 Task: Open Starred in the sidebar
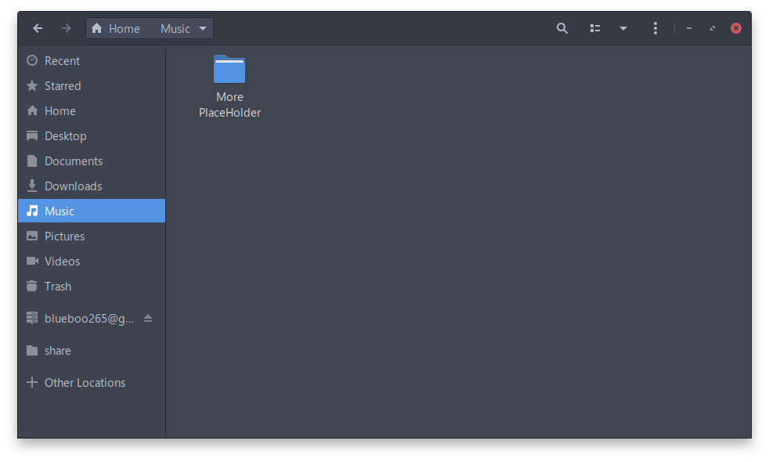pos(63,86)
